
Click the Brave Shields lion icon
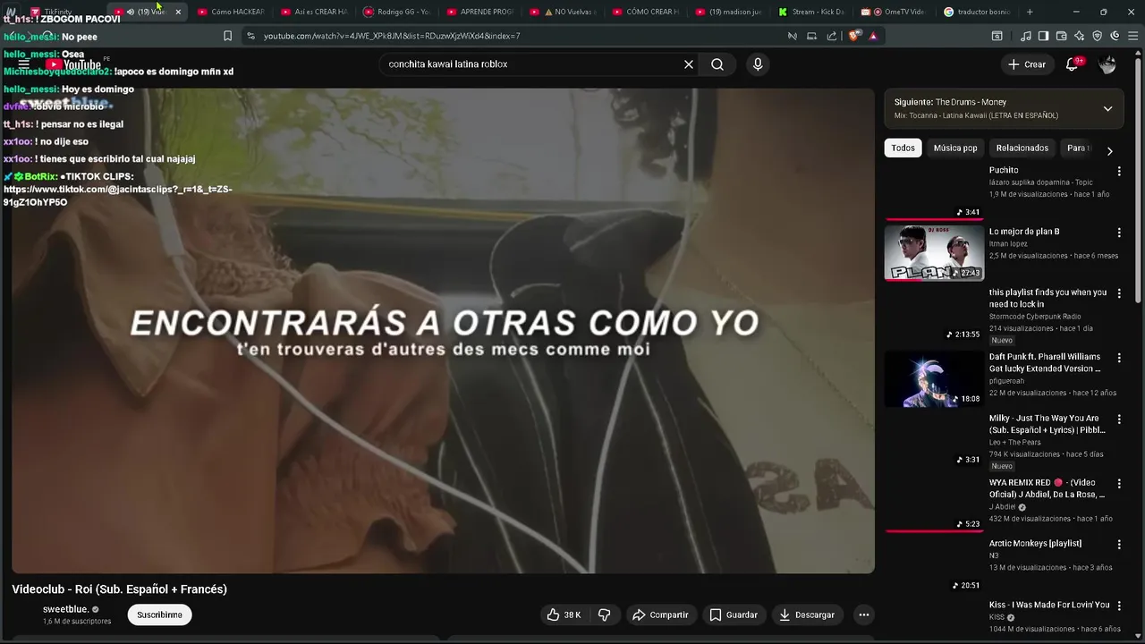854,36
